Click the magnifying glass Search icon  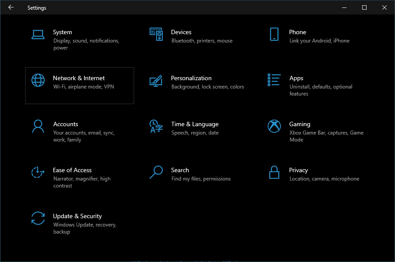[x=156, y=172]
